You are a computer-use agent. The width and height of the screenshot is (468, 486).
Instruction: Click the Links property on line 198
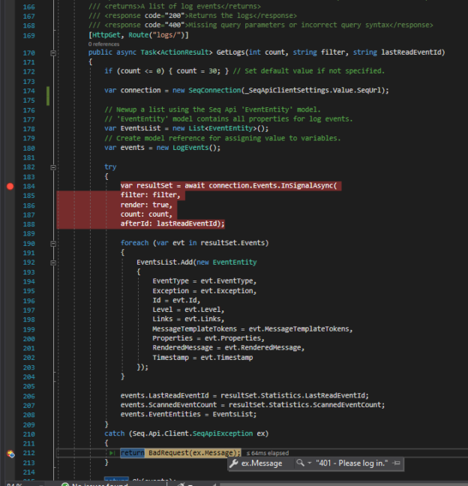pyautogui.click(x=163, y=319)
